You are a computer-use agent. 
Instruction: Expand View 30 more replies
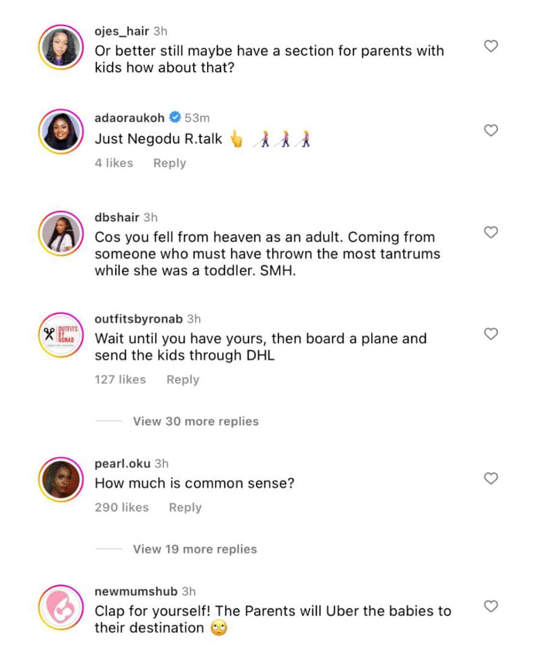[196, 421]
